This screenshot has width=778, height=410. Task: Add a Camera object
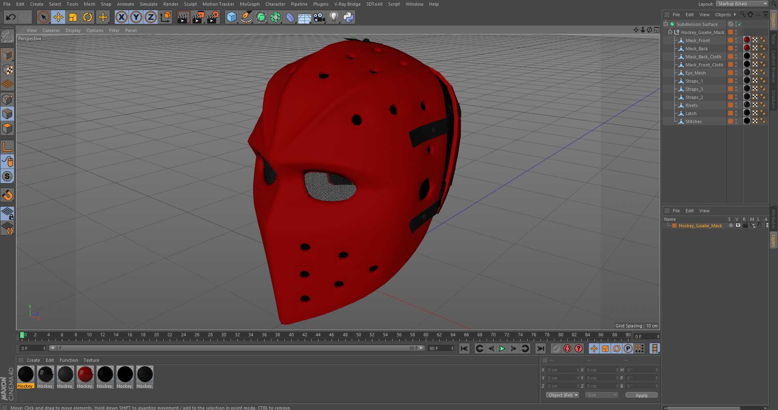319,17
